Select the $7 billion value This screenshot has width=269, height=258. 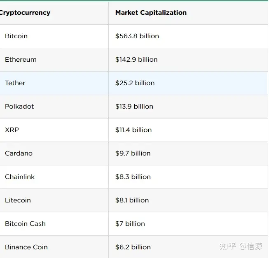[x=130, y=224]
